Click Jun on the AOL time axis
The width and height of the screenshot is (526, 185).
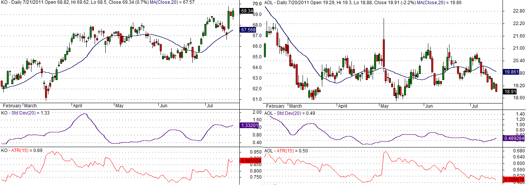point(429,106)
